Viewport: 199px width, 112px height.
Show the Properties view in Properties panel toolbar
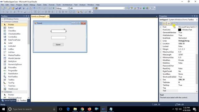click(x=169, y=23)
